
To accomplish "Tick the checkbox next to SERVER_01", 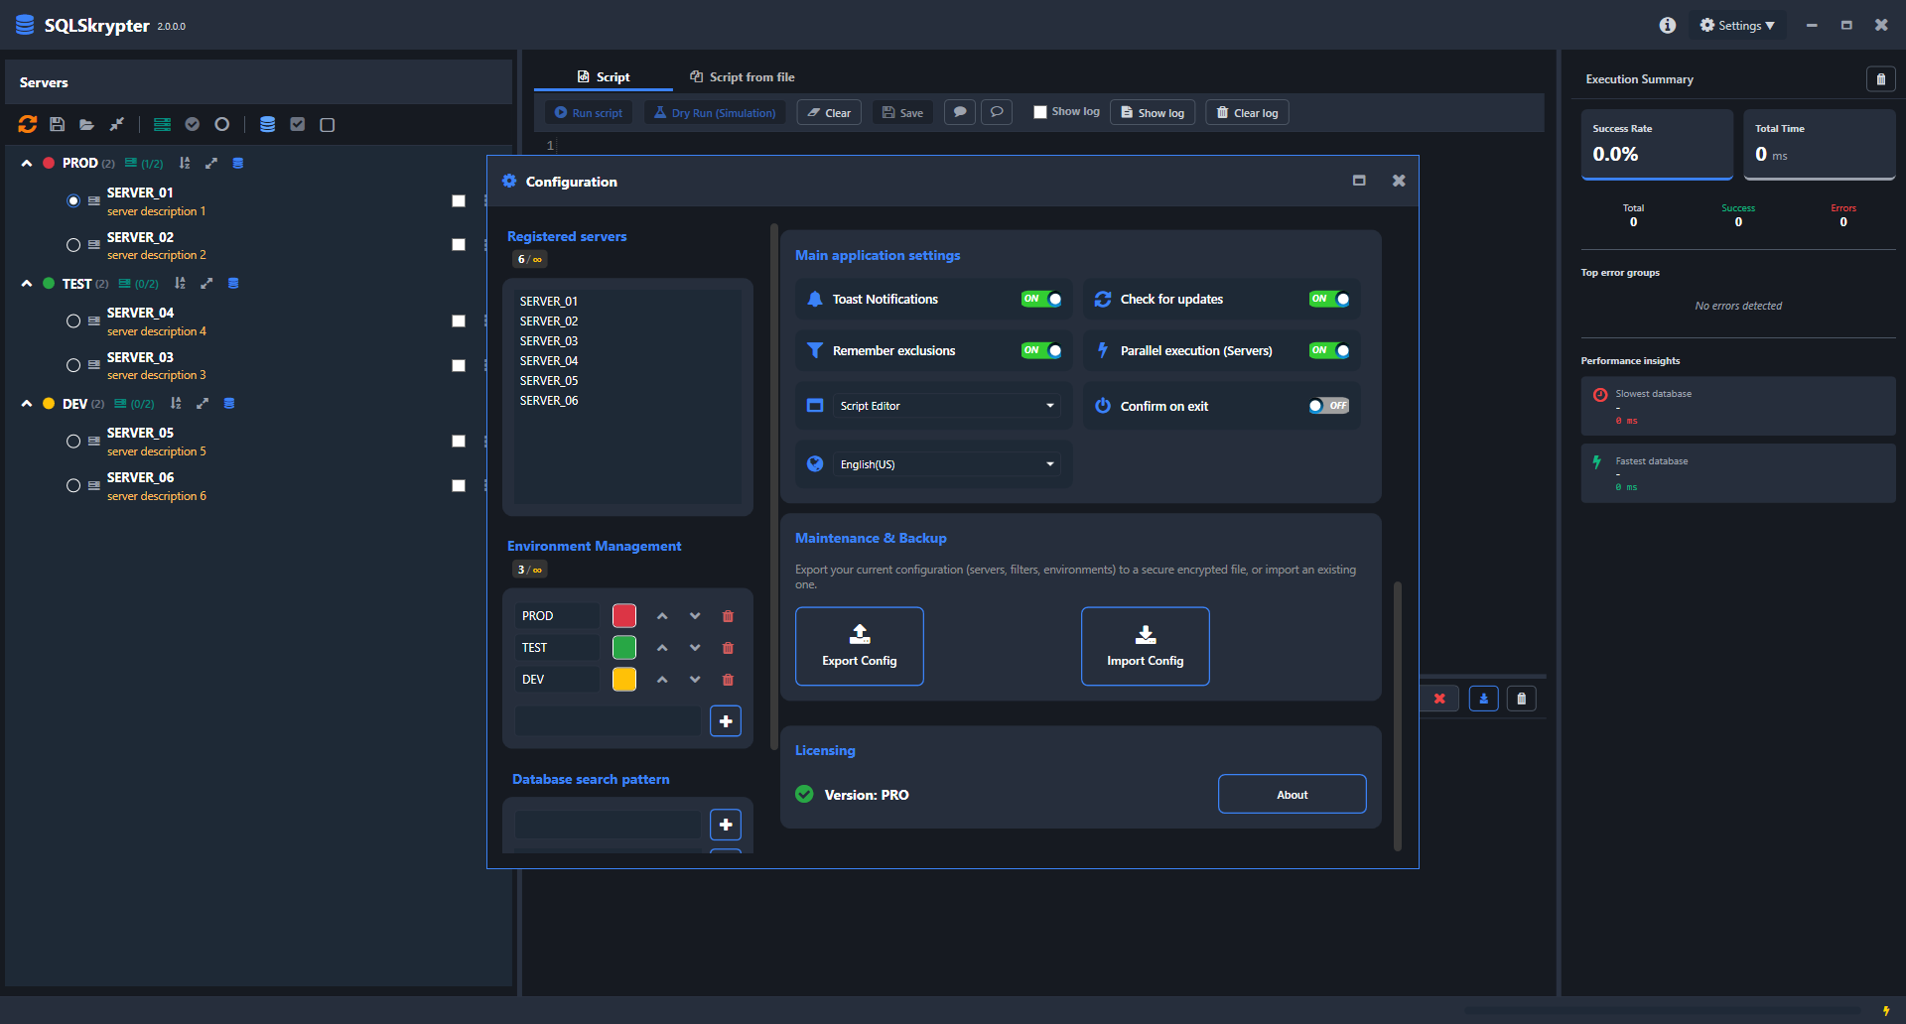I will [459, 200].
